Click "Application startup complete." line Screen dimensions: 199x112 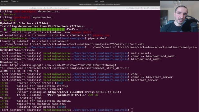point(41,89)
